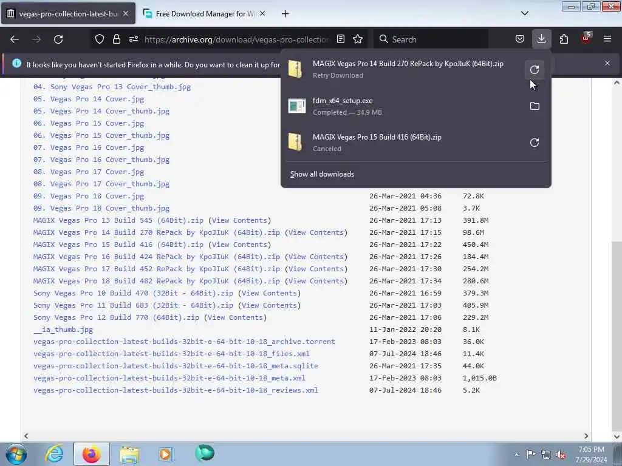Image resolution: width=622 pixels, height=466 pixels.
Task: Open Show all downloads
Action: click(322, 174)
